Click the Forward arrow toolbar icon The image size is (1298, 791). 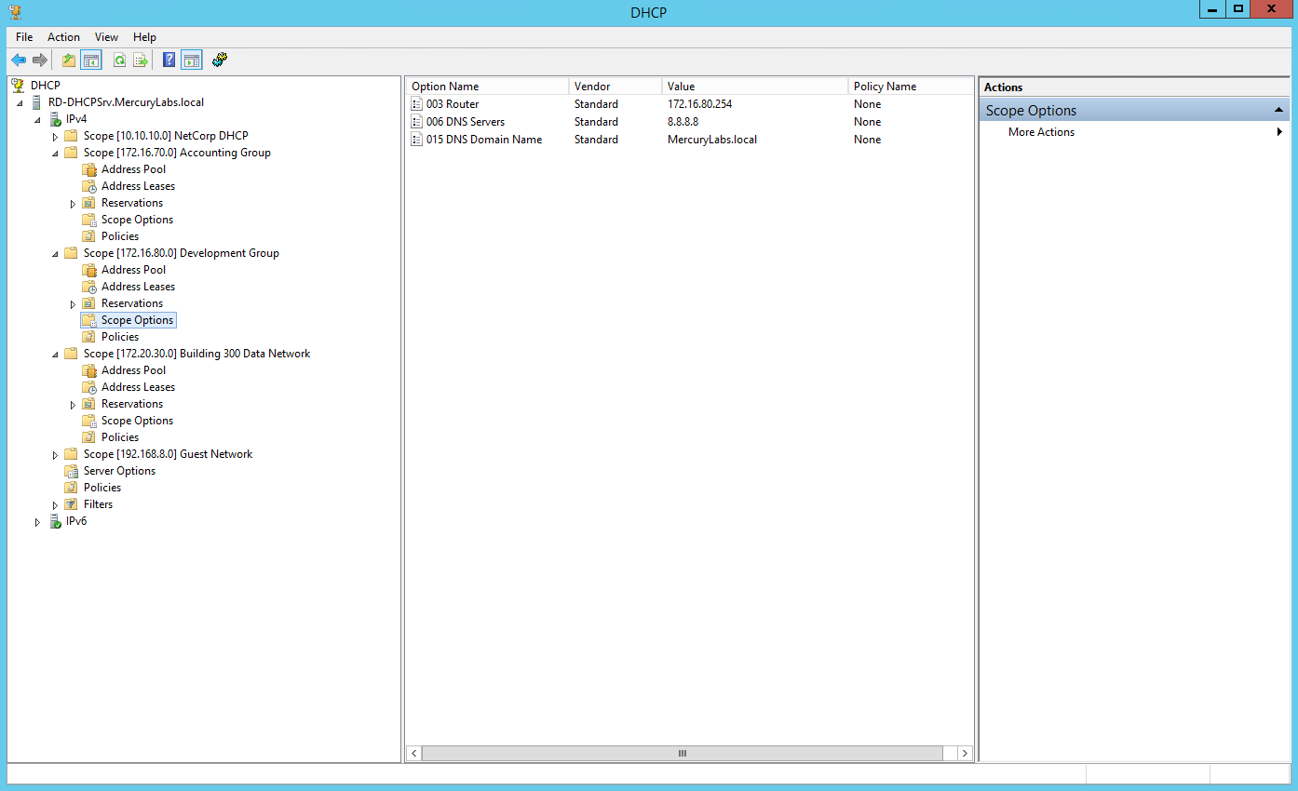coord(40,60)
